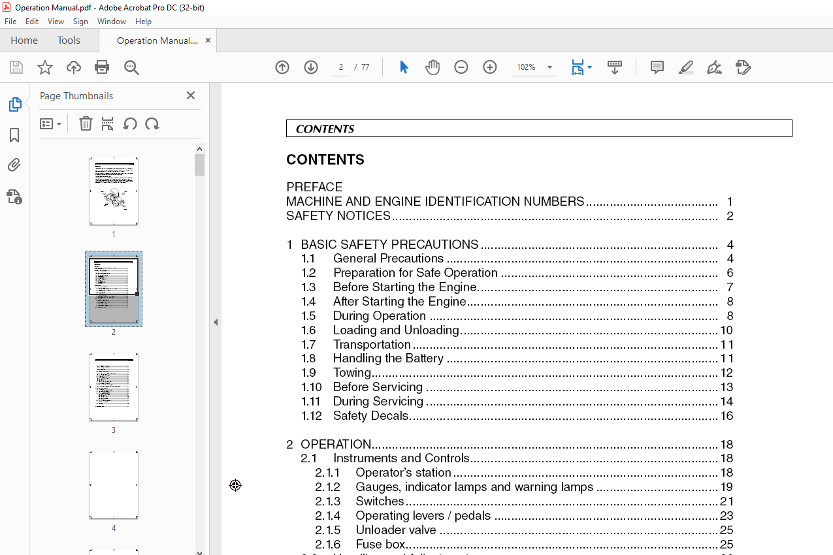The height and width of the screenshot is (555, 833).
Task: Go to the next page arrow
Action: pyautogui.click(x=311, y=67)
